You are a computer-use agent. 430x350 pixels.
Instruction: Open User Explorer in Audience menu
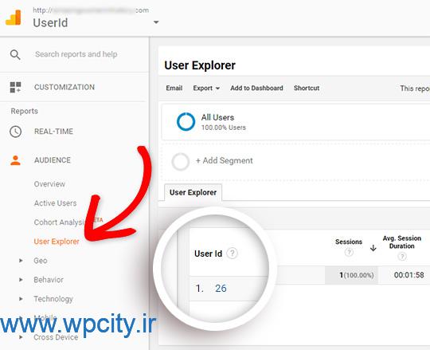(x=57, y=242)
